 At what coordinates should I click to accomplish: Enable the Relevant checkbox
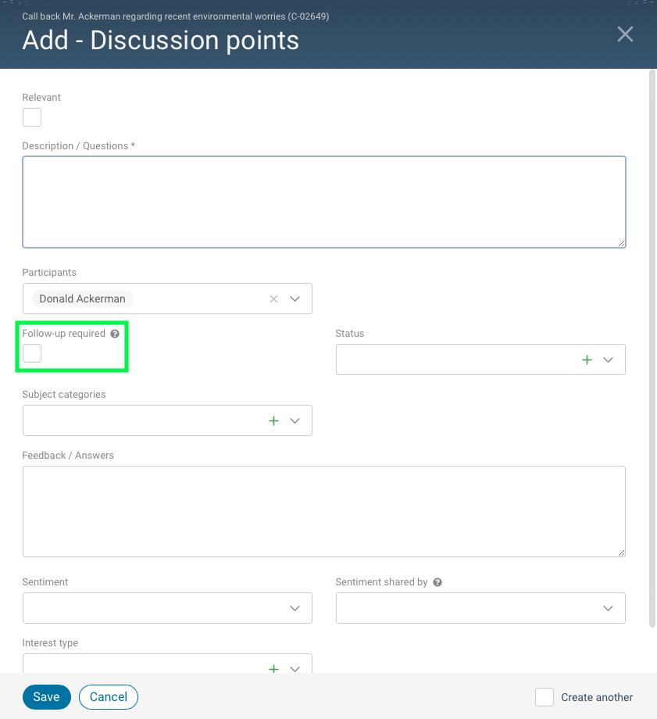[x=31, y=117]
